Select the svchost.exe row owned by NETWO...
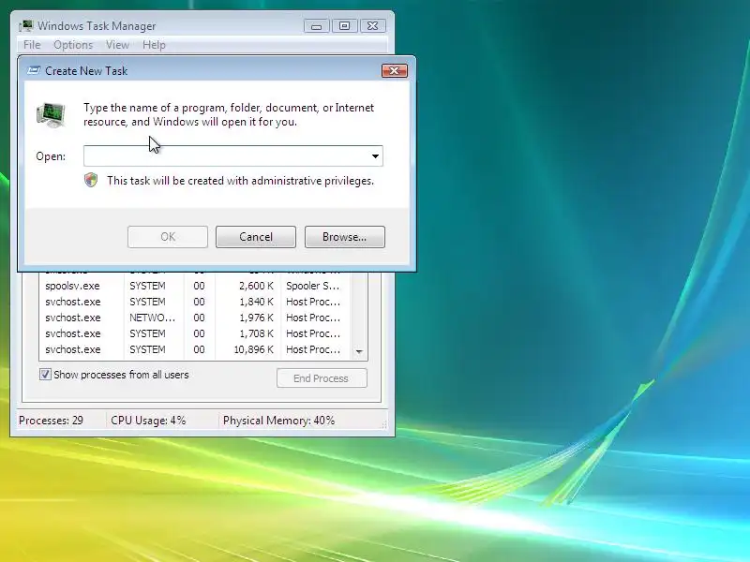 (x=195, y=318)
